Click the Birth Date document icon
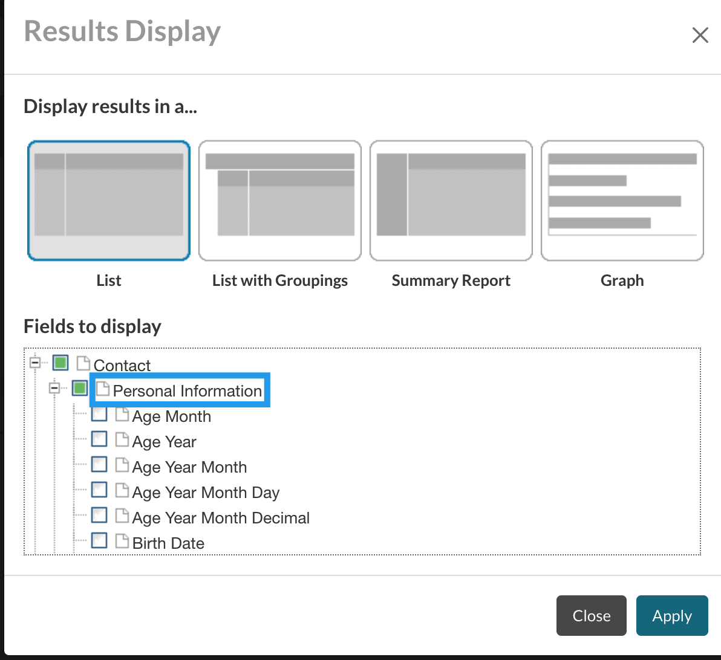The height and width of the screenshot is (660, 721). (x=122, y=542)
